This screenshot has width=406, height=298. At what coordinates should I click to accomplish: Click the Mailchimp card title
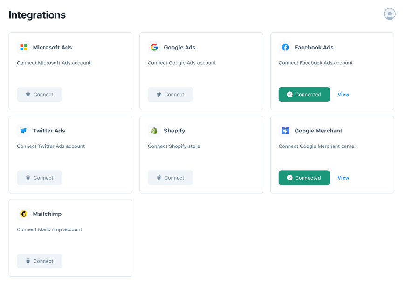tap(47, 214)
